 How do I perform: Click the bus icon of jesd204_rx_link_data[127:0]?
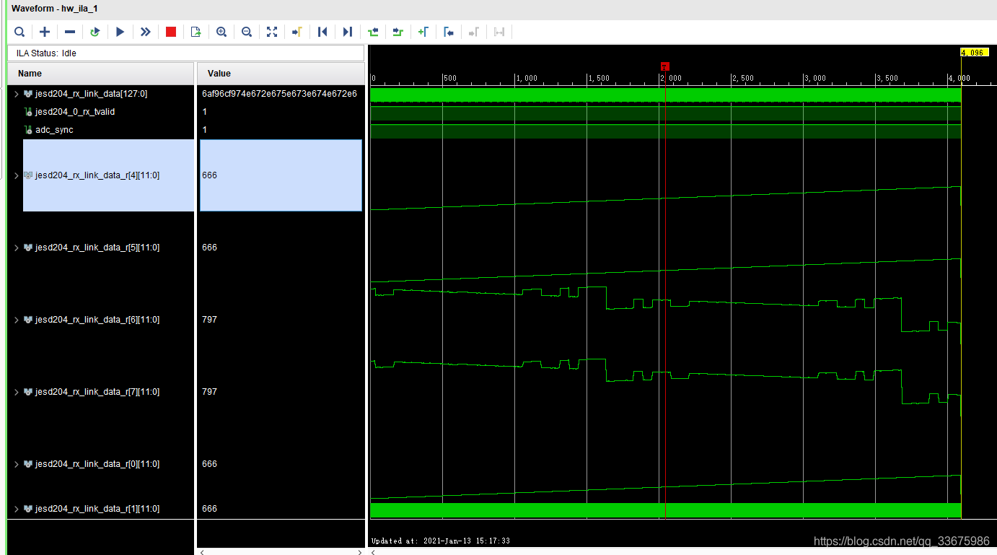pyautogui.click(x=28, y=94)
